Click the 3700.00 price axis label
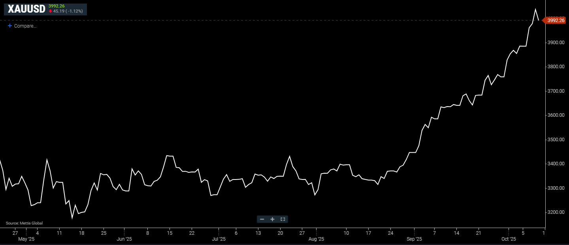Image resolution: width=569 pixels, height=245 pixels. (557, 91)
